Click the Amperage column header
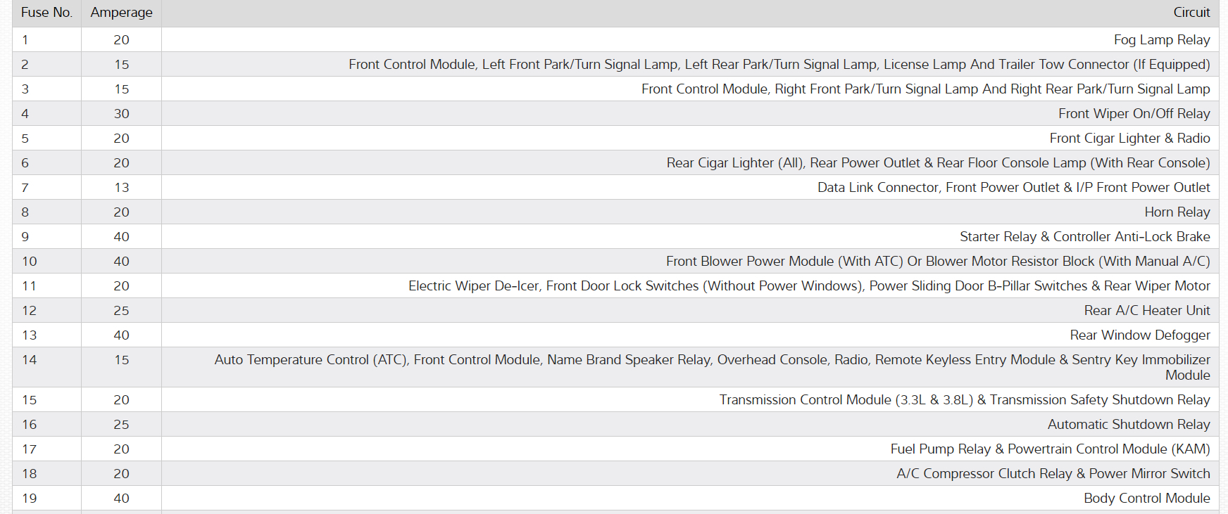1228x514 pixels. click(x=121, y=13)
